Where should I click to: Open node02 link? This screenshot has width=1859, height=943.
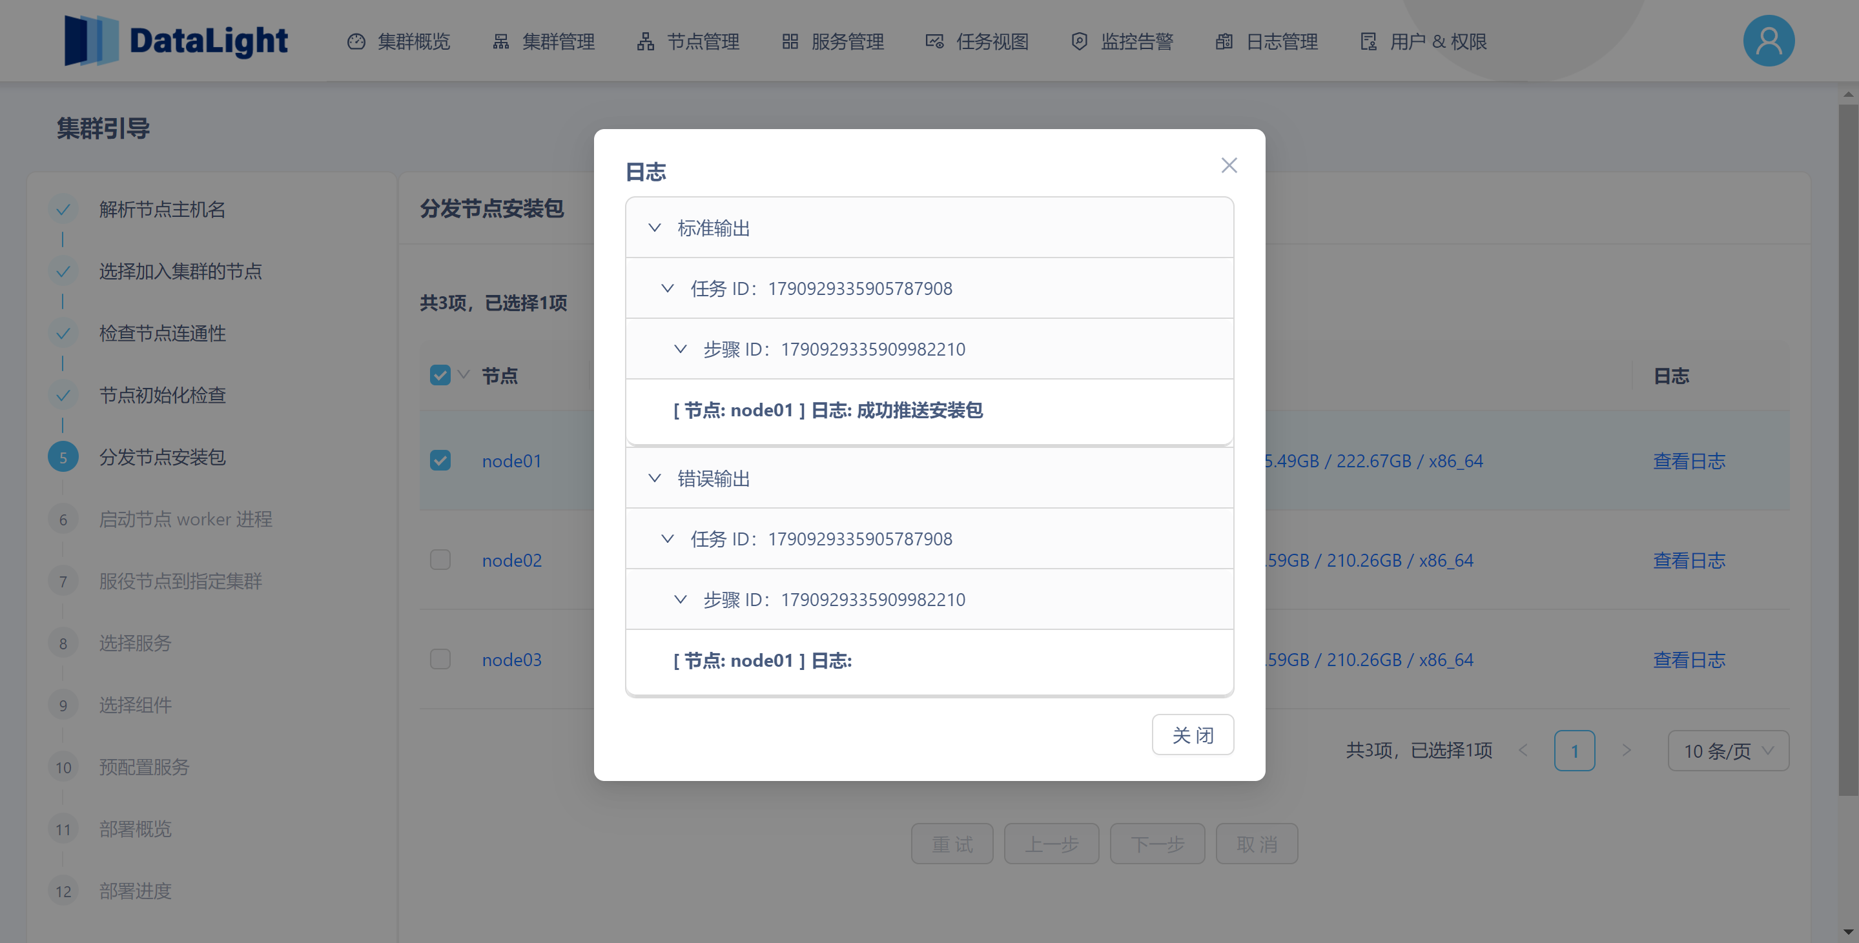click(511, 561)
